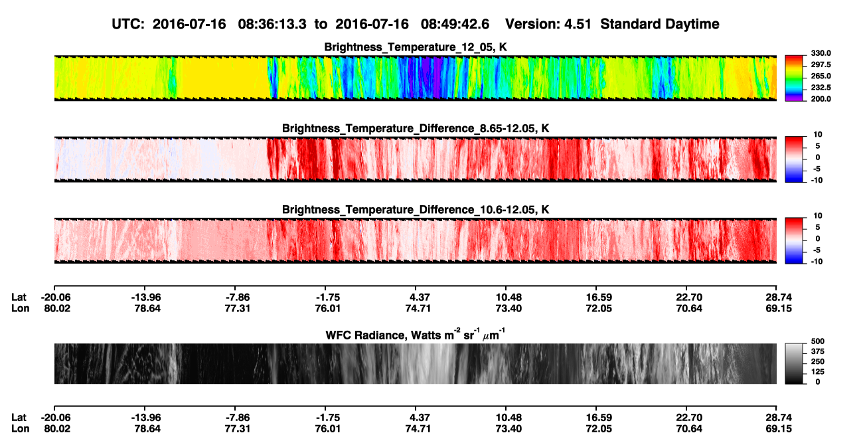Click the 265.0 colorbar tick label
Image resolution: width=863 pixels, height=443 pixels.
[821, 76]
